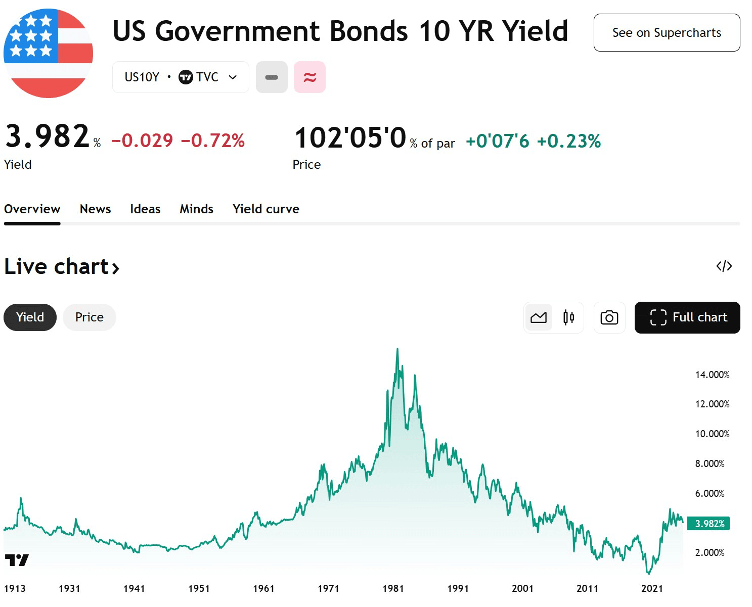
Task: Select the Yield chart toggle
Action: (30, 317)
